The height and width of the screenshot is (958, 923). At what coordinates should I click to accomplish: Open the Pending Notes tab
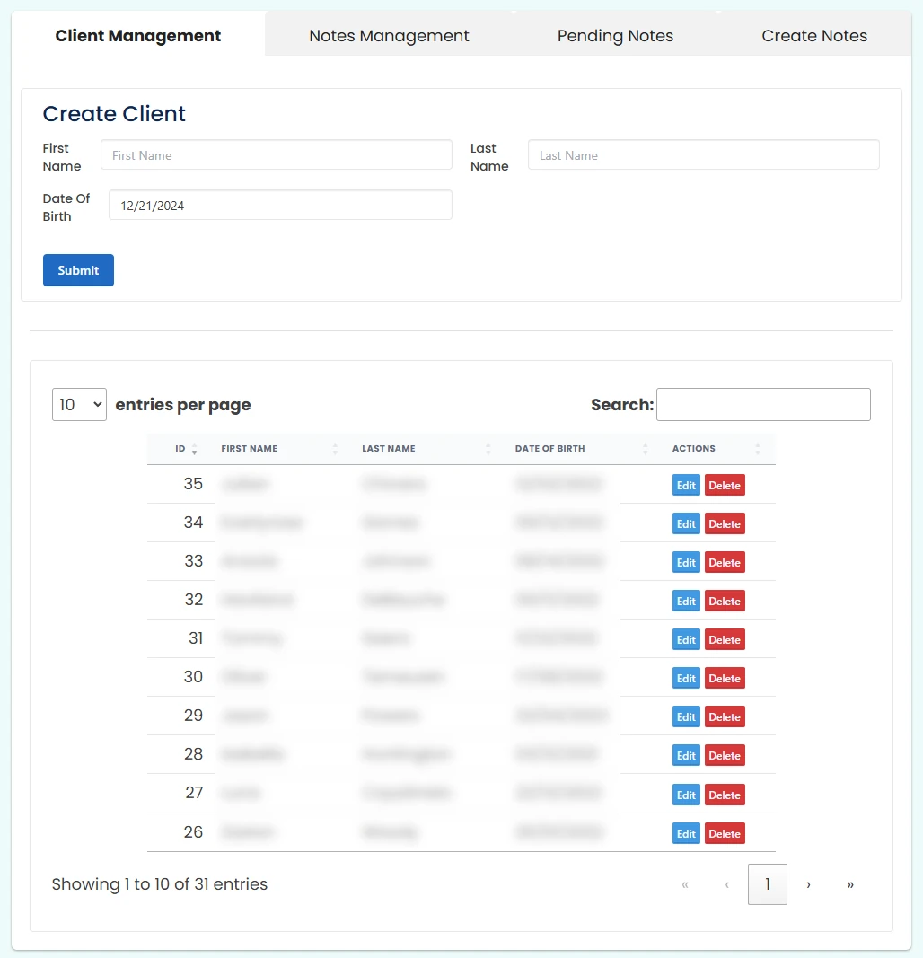pyautogui.click(x=615, y=36)
